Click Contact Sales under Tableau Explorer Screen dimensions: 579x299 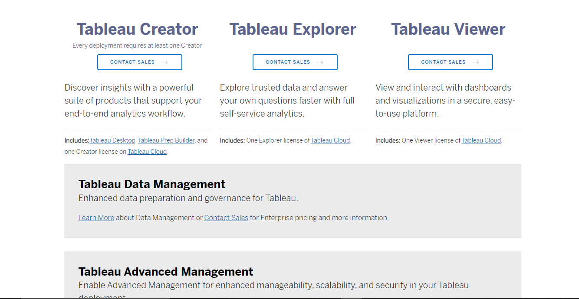click(x=295, y=62)
